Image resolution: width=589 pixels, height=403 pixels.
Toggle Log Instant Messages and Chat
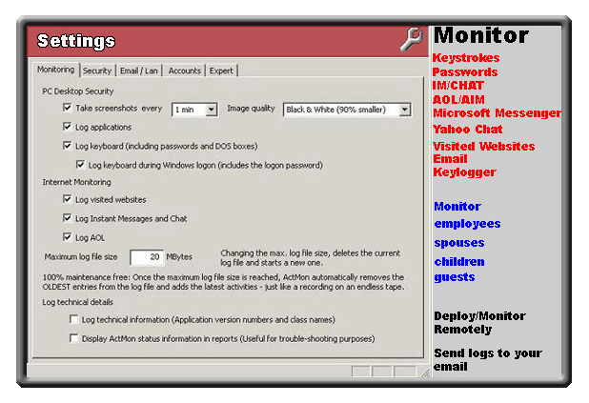point(68,218)
